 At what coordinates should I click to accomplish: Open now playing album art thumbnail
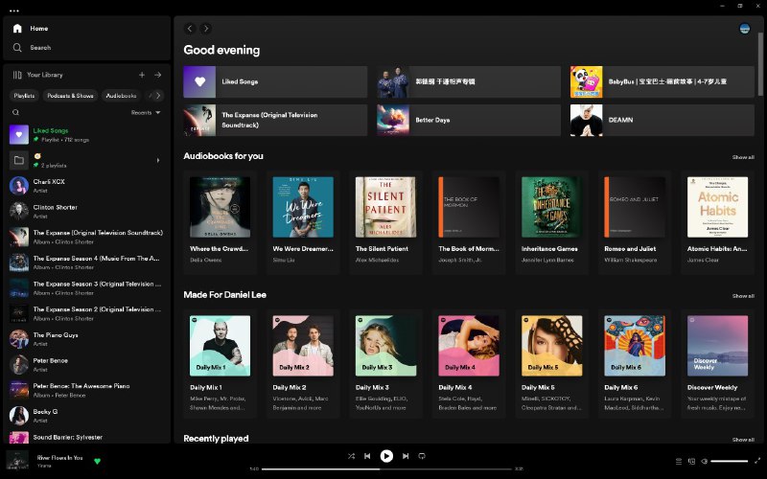coord(17,461)
